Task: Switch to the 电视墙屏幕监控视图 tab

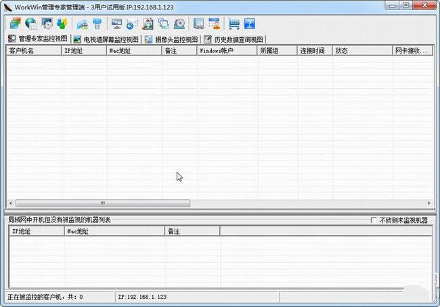Action: click(106, 39)
